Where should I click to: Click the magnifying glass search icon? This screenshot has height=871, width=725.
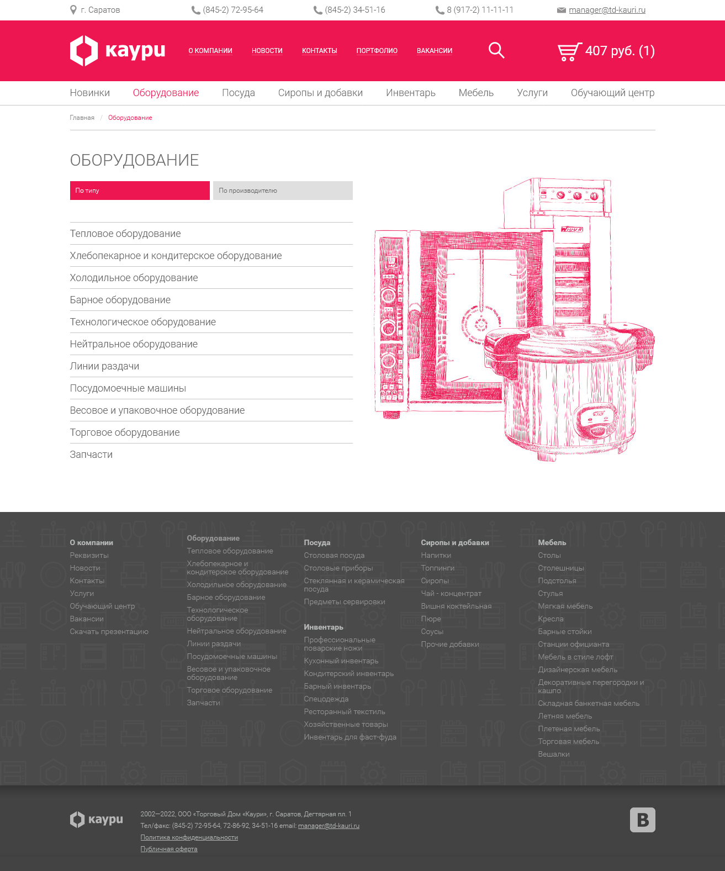(x=496, y=50)
